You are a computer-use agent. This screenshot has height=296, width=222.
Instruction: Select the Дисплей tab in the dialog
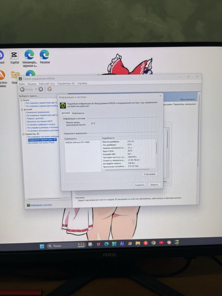pyautogui.click(x=66, y=113)
